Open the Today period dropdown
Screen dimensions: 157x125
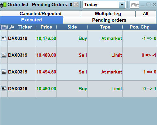coord(122,5)
